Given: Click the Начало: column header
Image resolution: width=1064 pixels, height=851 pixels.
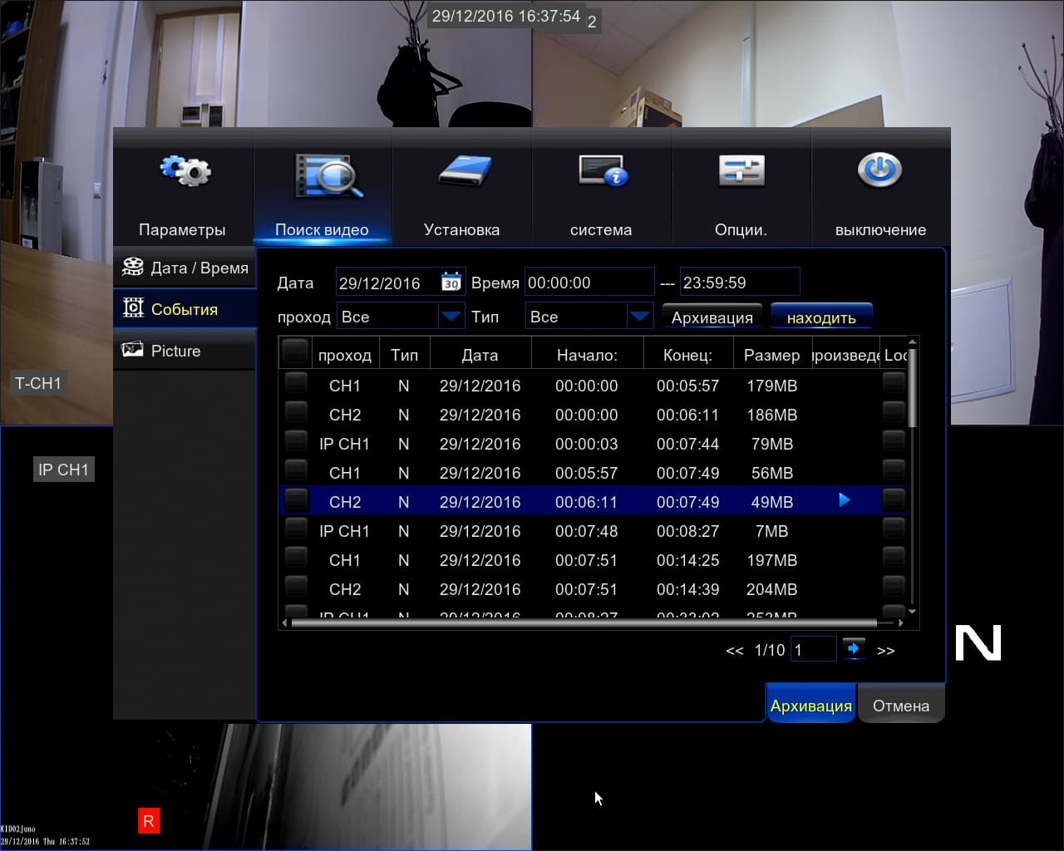Looking at the screenshot, I should point(587,355).
